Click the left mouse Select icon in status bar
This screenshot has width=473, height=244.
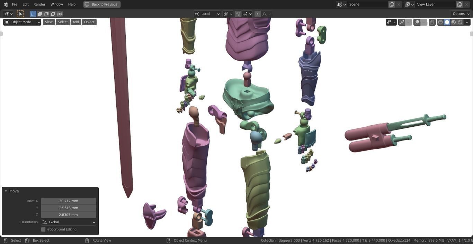[x=6, y=241]
